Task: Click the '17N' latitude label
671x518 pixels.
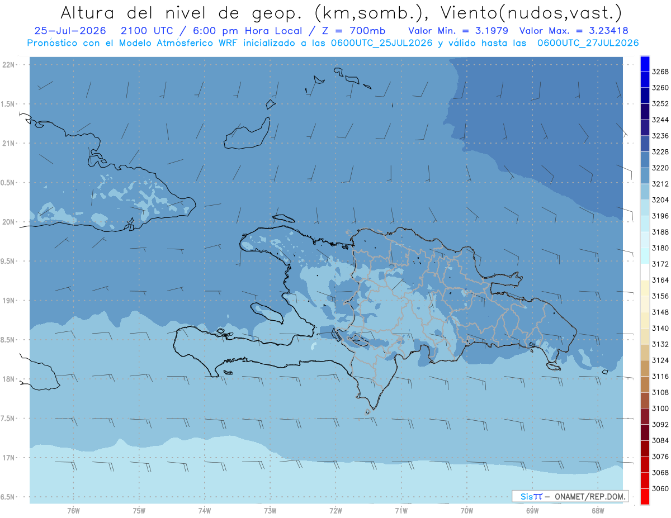Action: pyautogui.click(x=8, y=457)
